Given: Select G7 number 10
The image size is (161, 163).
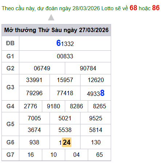Looking at the screenshot, I should pos(54,155).
